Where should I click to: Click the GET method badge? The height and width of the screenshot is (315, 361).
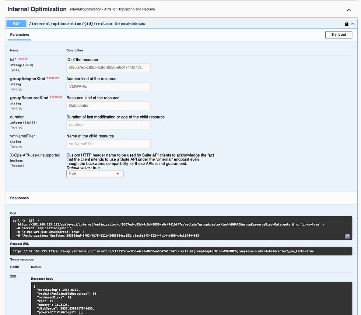point(16,24)
